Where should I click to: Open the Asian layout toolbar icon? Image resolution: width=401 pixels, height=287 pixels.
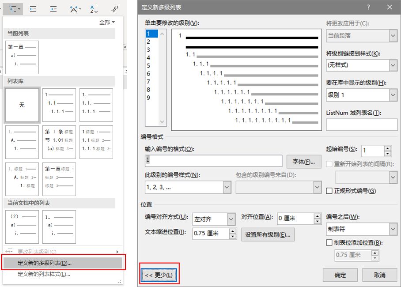coord(75,9)
